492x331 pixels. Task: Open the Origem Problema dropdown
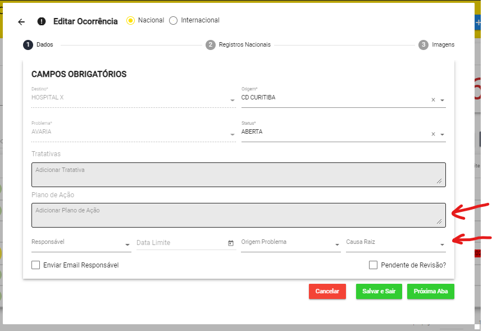click(337, 244)
